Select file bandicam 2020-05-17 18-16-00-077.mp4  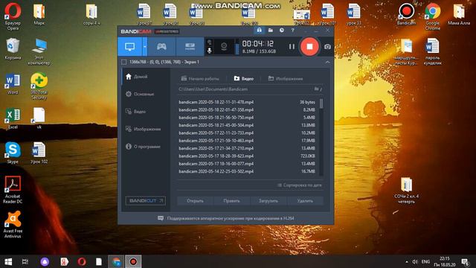(247, 164)
